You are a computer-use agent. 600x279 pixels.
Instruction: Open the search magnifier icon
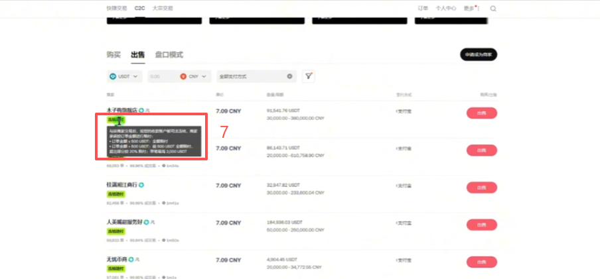tap(493, 9)
